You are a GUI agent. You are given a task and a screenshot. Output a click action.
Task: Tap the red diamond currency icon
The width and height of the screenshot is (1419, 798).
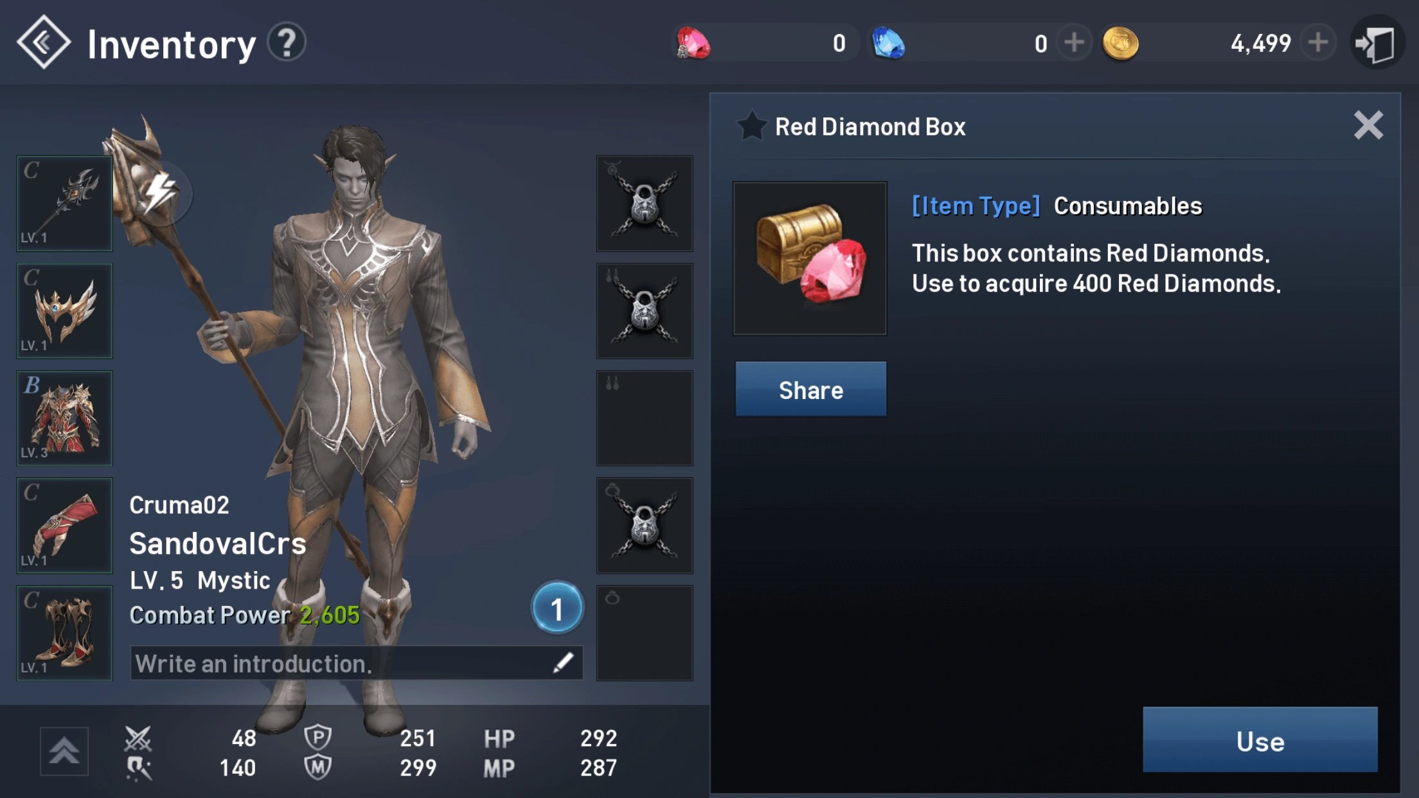tap(693, 43)
